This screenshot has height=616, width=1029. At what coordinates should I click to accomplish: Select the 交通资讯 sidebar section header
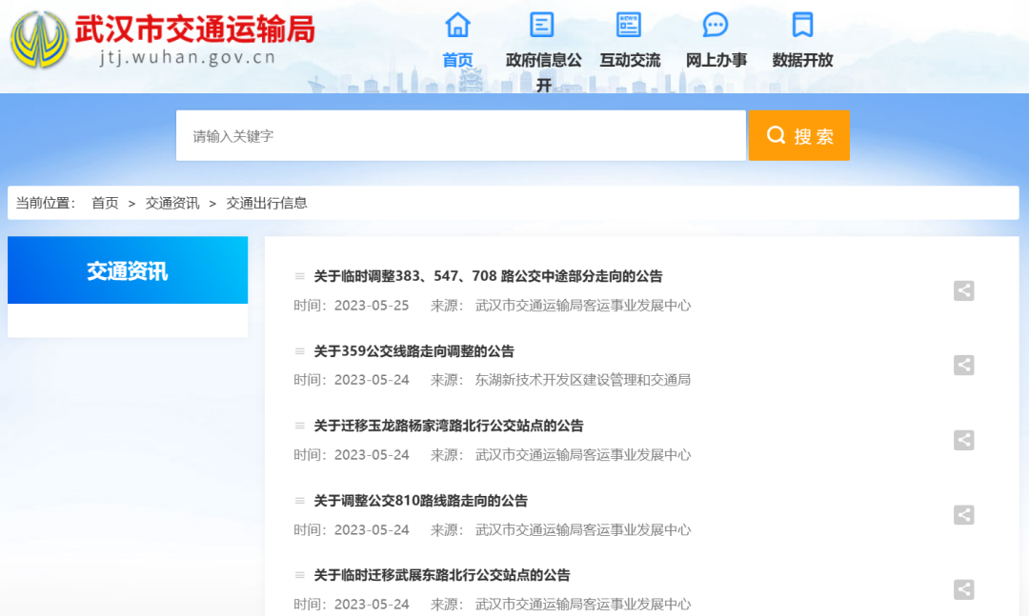(127, 270)
